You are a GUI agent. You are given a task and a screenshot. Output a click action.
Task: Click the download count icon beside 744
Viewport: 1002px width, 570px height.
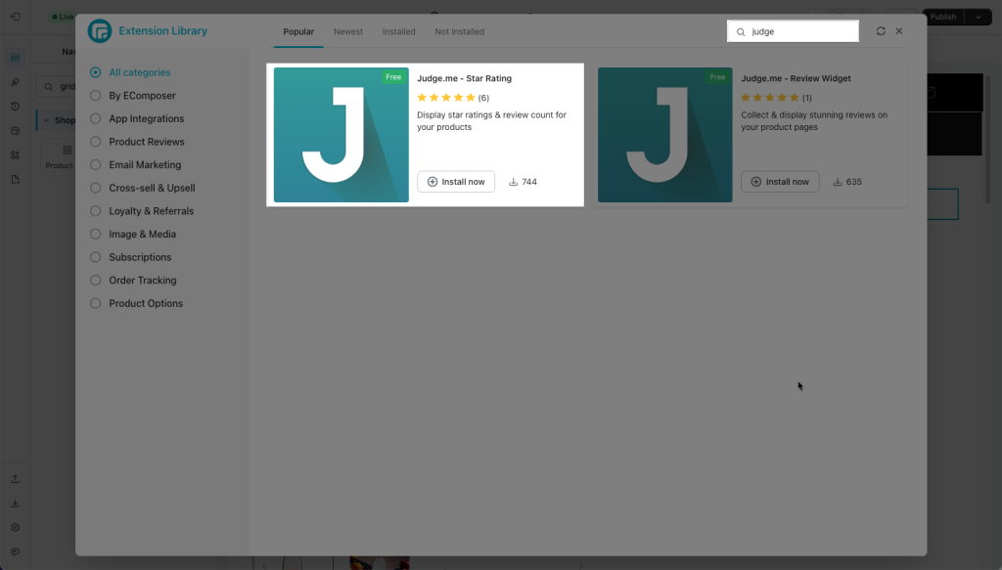click(513, 182)
